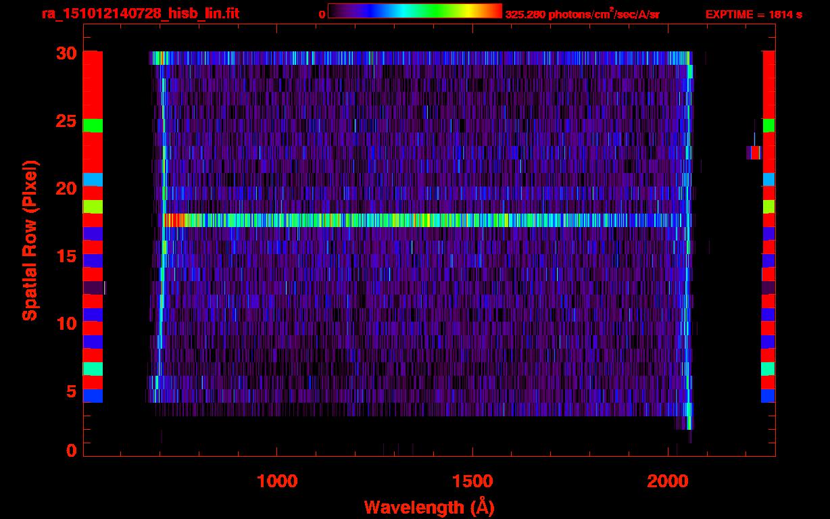The height and width of the screenshot is (519, 830).
Task: Click the 1500 wavelength tick label
Action: (472, 481)
